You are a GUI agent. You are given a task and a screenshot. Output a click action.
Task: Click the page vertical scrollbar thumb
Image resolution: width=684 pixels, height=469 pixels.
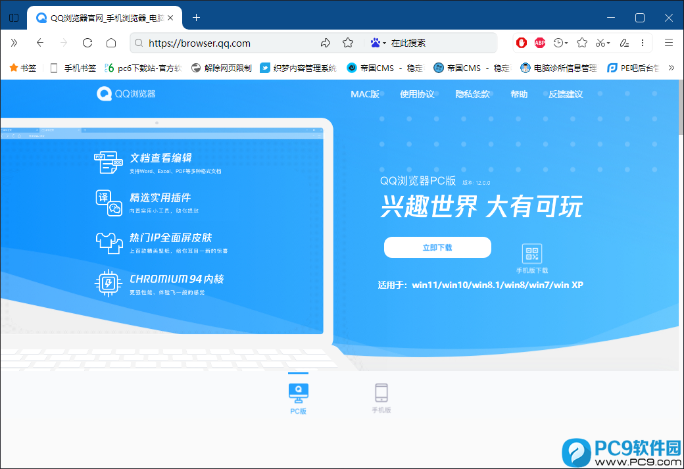tap(681, 107)
